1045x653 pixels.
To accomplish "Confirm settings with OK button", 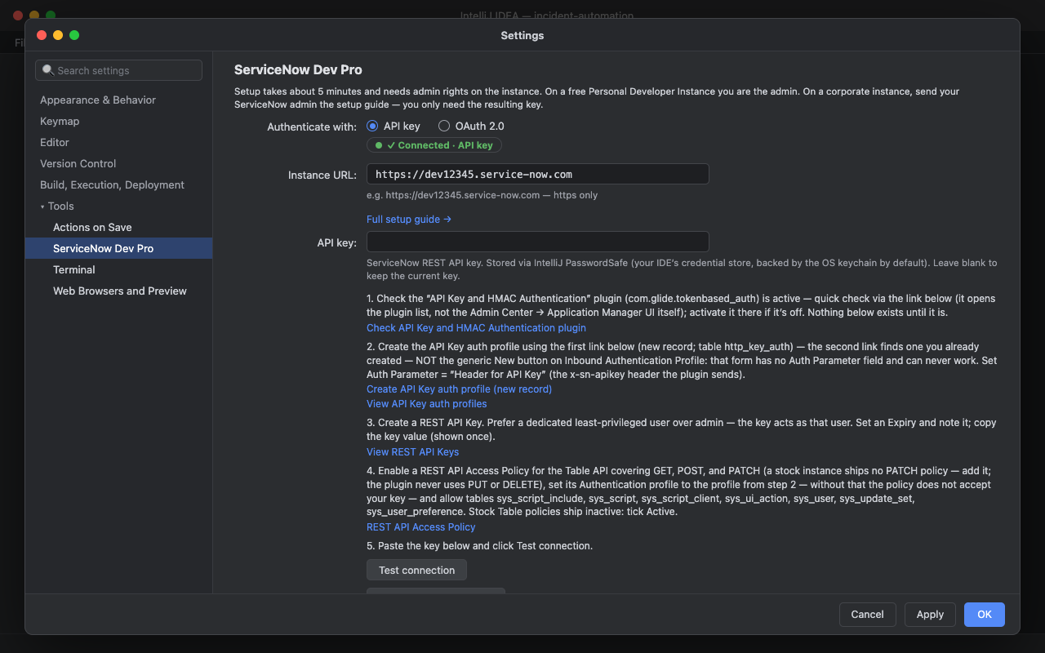I will (x=985, y=615).
